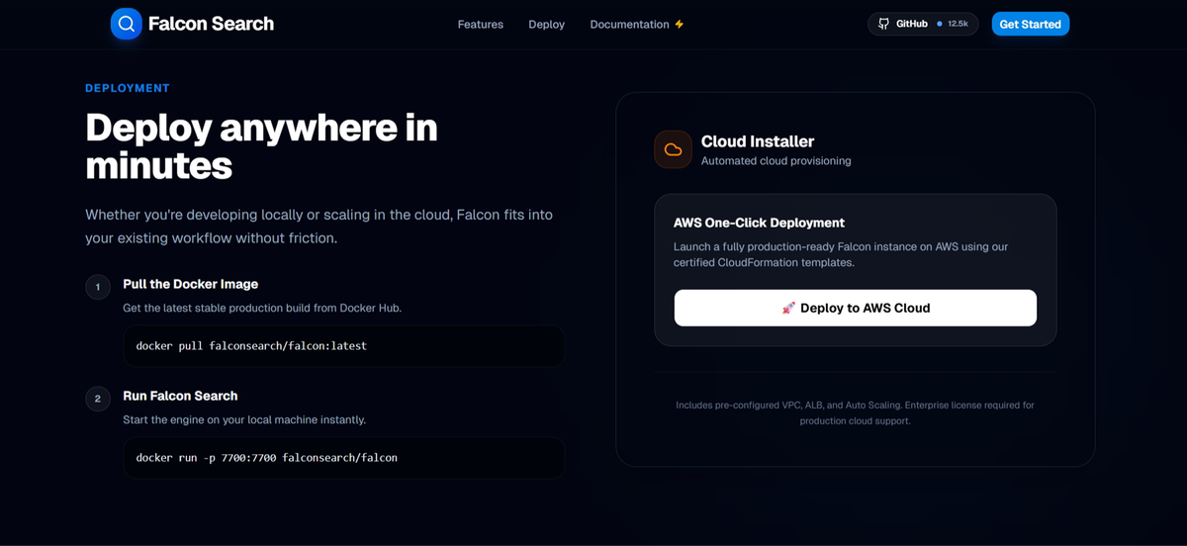Screen dimensions: 1187x546
Task: Click the GitHub octocat icon
Action: [884, 24]
